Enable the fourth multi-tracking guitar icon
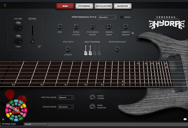The image size is (188, 128). click(x=99, y=50)
